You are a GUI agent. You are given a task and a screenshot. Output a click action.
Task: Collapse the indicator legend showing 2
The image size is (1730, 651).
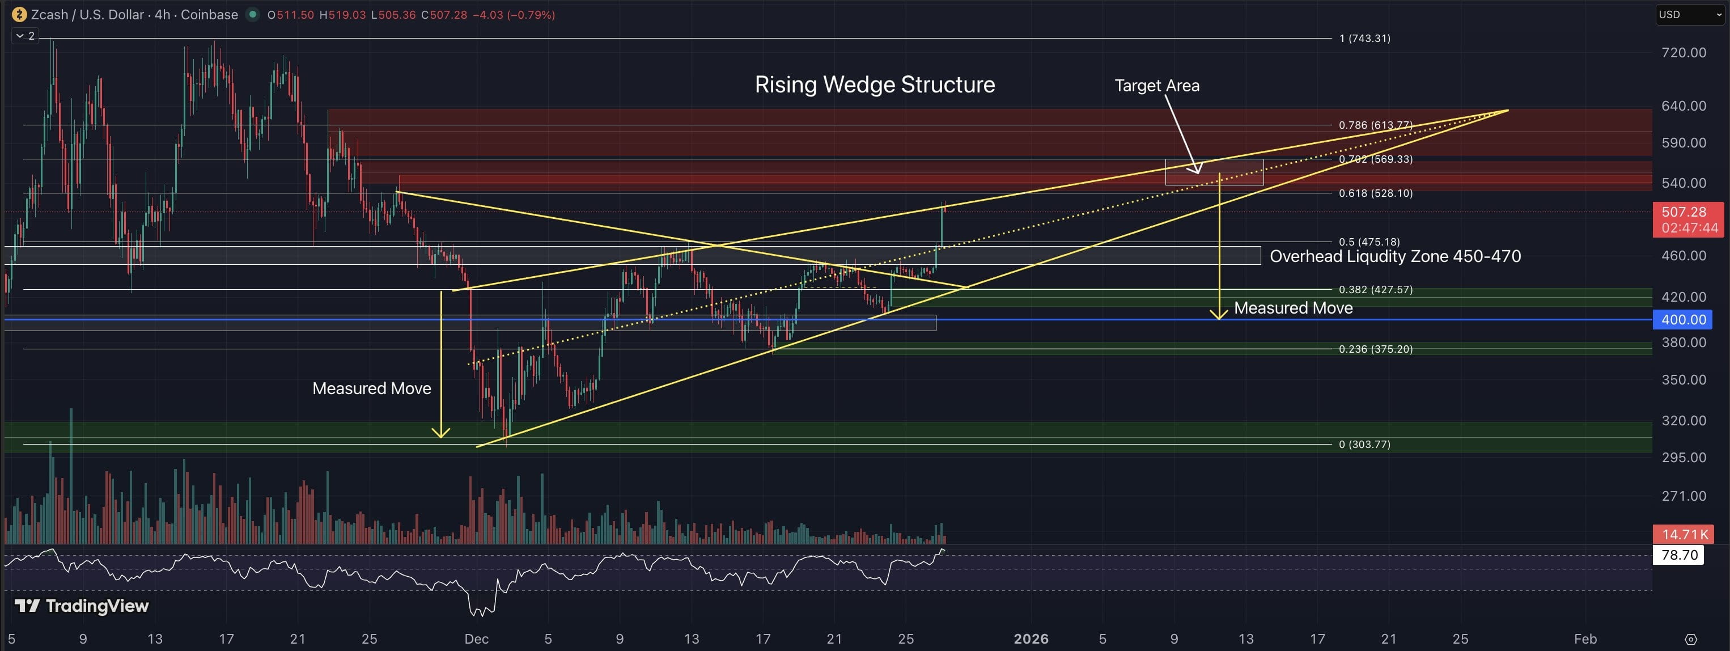26,36
